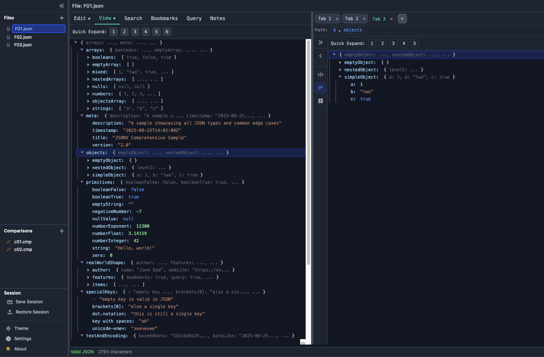Add a new comparison with the plus icon
The image size is (544, 357).
coord(61,231)
